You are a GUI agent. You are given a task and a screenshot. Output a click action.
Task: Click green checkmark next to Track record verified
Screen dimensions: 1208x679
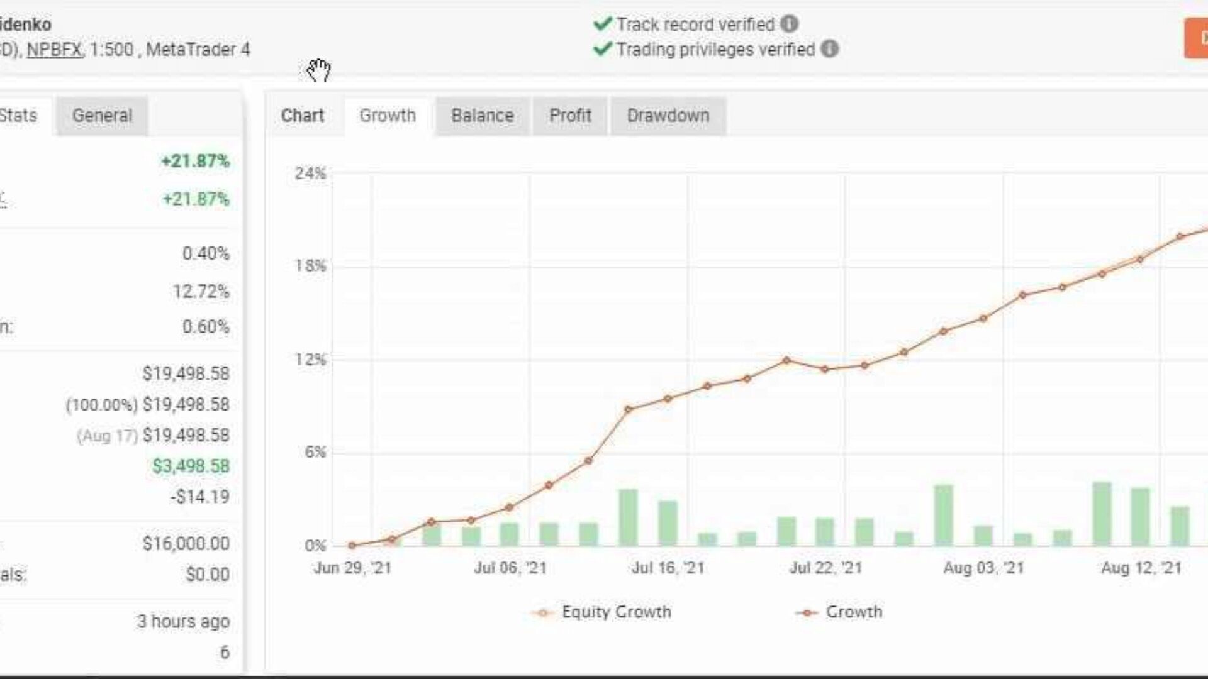tap(602, 24)
